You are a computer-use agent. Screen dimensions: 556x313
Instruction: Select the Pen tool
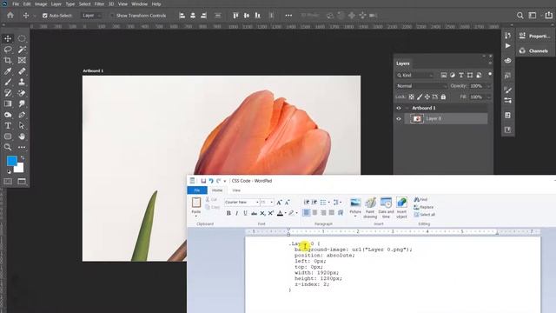[x=22, y=115]
